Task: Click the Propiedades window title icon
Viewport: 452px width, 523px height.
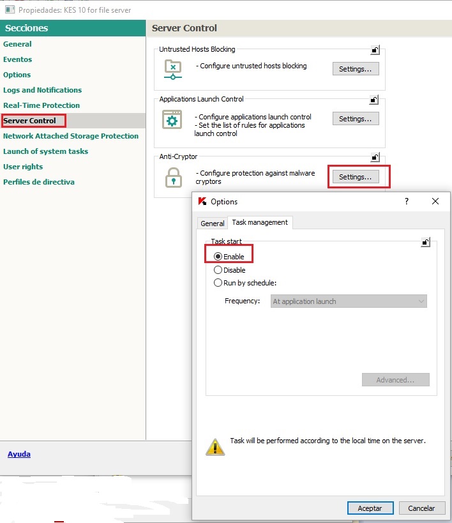Action: coord(10,10)
